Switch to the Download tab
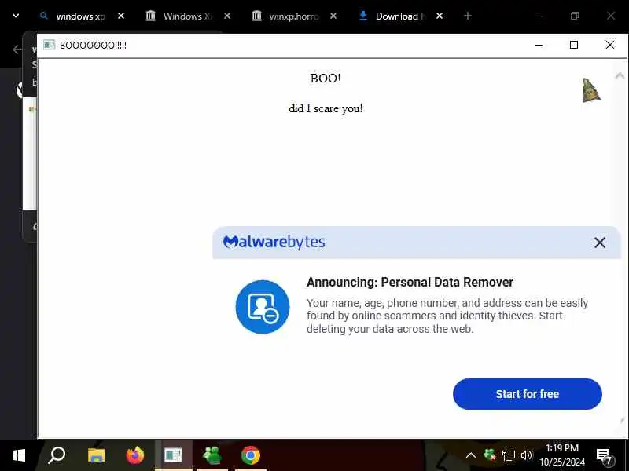629x471 pixels. (x=392, y=16)
